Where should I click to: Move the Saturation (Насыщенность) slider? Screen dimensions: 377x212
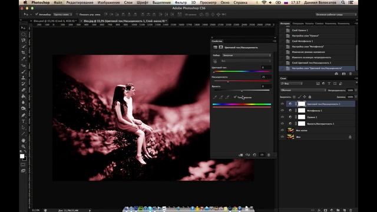point(228,81)
